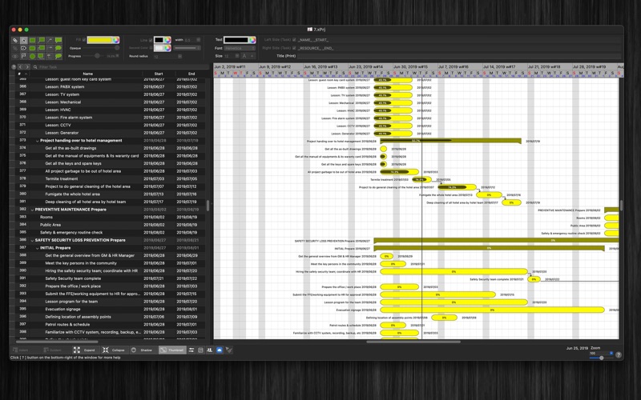Click the Opaque slider
This screenshot has height=400, width=641.
click(102, 48)
